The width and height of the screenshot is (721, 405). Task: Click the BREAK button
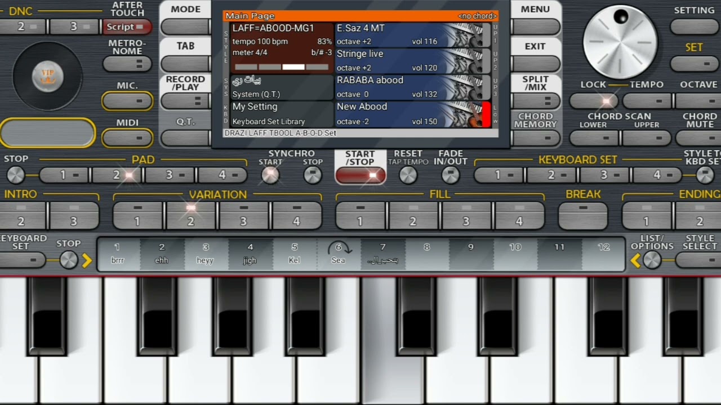[x=583, y=215]
